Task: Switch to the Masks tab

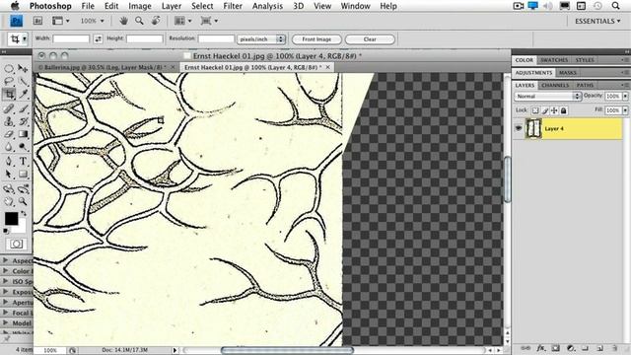Action: (x=568, y=73)
